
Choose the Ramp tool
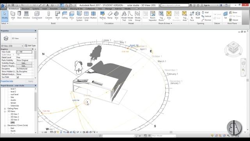(x=110, y=15)
